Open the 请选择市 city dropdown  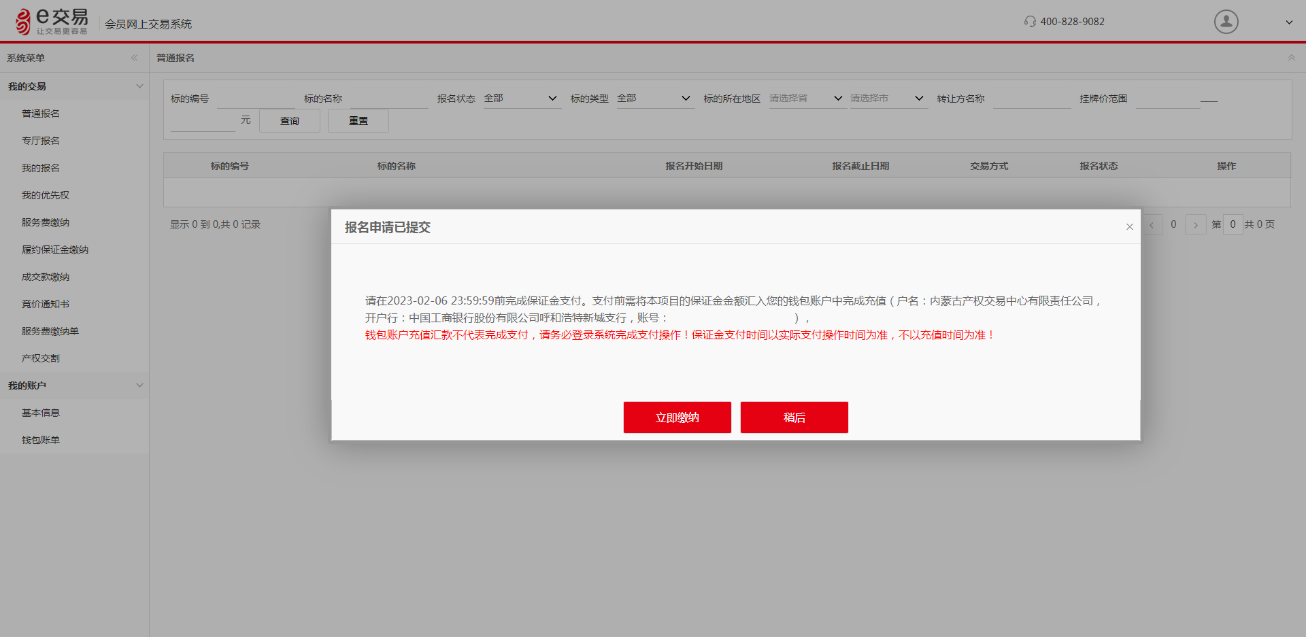click(x=888, y=99)
